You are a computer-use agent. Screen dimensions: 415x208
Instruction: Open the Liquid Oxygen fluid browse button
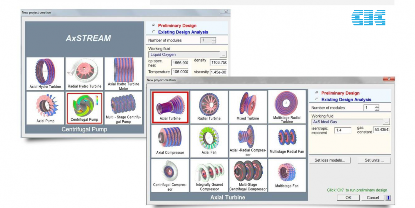(223, 54)
